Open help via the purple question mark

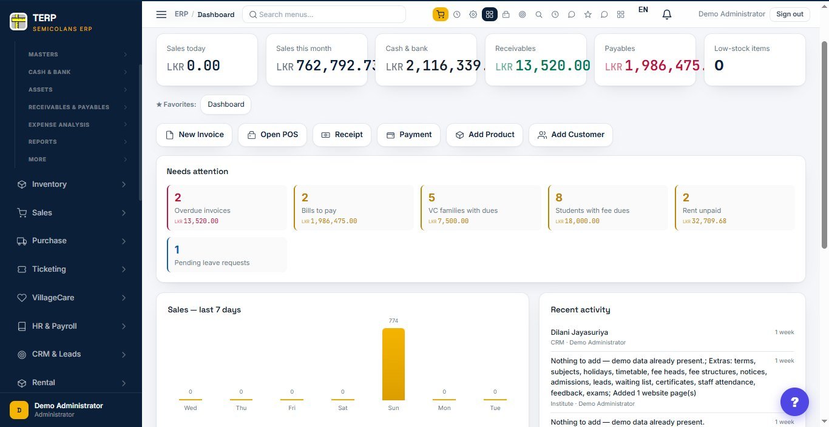[x=794, y=402]
